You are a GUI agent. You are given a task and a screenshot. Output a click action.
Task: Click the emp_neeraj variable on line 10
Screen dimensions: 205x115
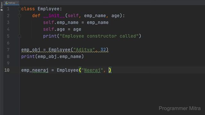[x=35, y=70]
